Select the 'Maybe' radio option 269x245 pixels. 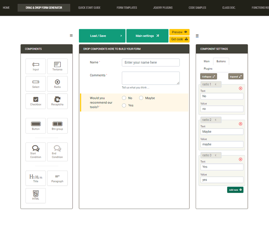point(141,98)
